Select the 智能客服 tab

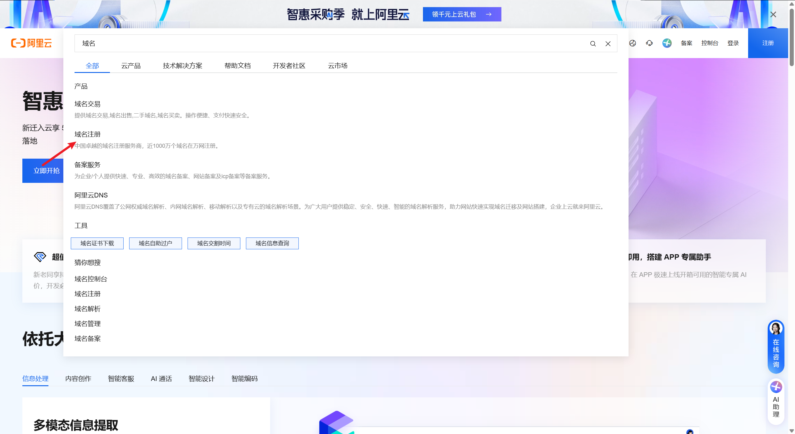pos(121,379)
